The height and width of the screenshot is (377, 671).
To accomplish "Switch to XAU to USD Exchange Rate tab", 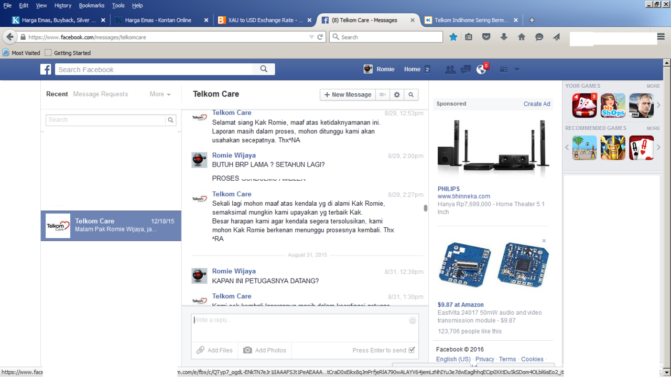I will coord(265,20).
